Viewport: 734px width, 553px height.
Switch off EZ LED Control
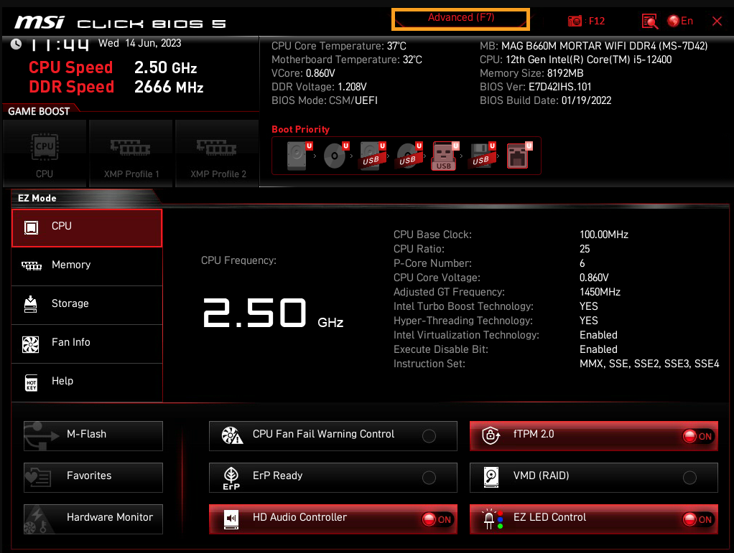coord(697,519)
